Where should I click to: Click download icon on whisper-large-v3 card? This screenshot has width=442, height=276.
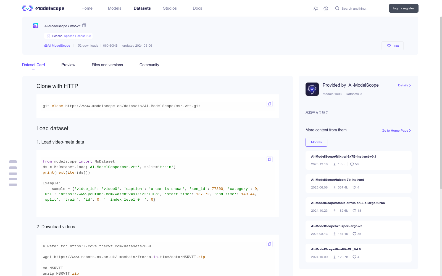[335, 234]
